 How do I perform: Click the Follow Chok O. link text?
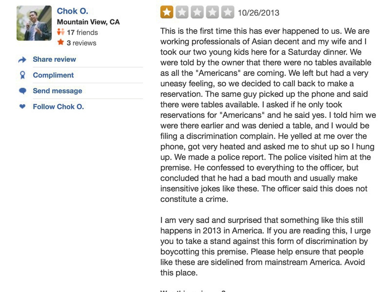(x=58, y=107)
